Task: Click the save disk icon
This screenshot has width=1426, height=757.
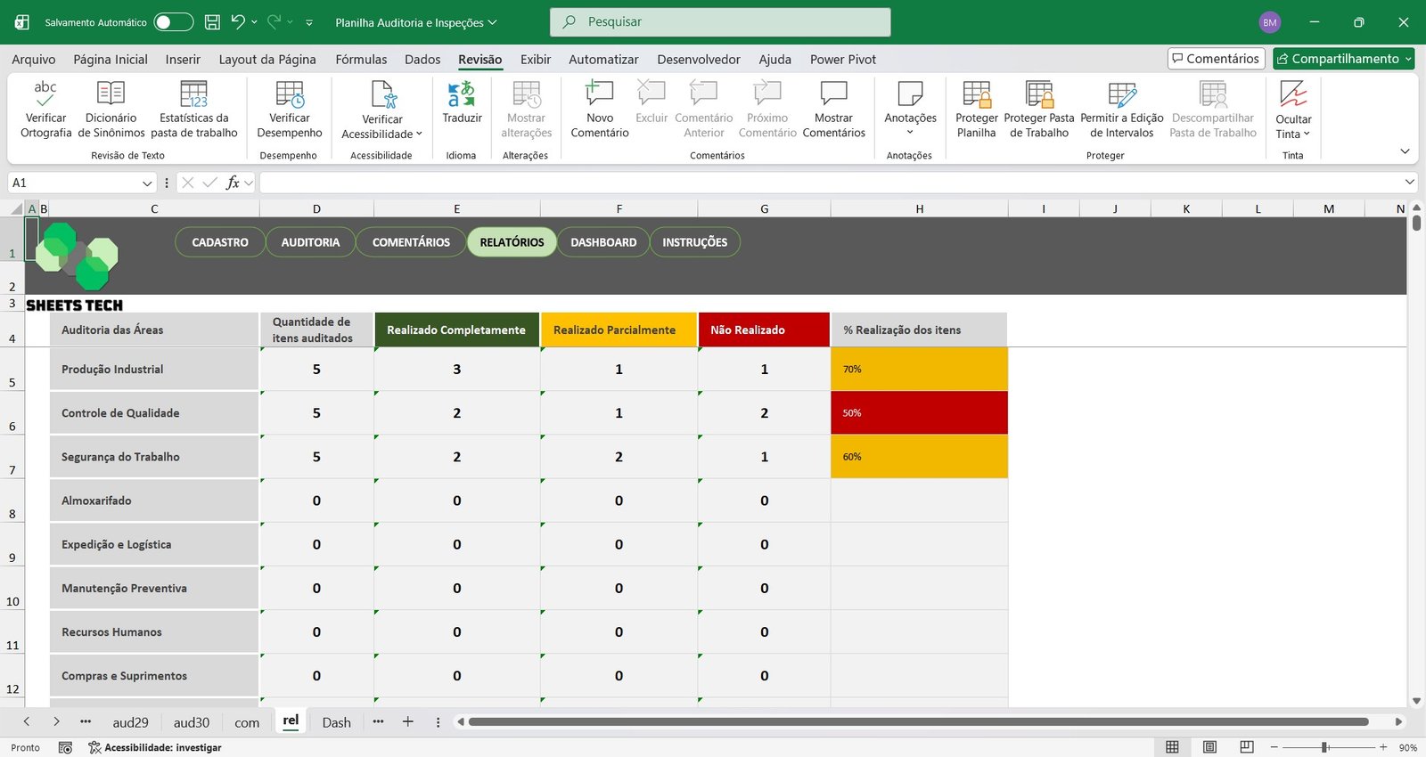Action: [x=212, y=22]
